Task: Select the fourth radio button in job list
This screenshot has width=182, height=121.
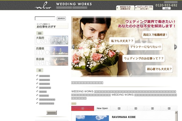Action: click(37, 87)
